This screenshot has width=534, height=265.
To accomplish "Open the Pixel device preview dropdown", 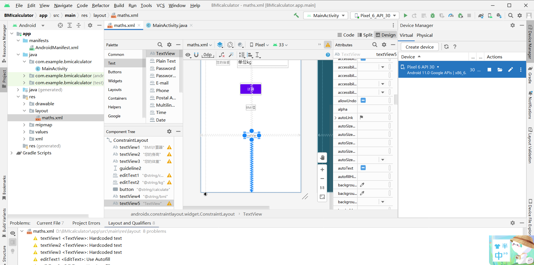I will point(259,45).
